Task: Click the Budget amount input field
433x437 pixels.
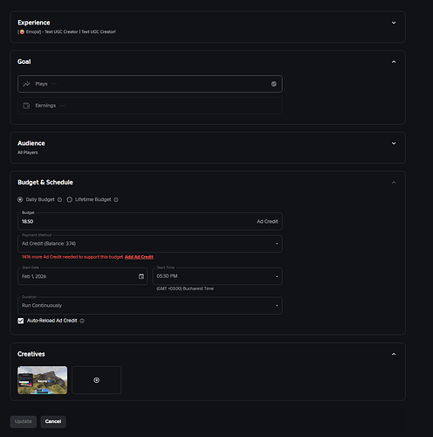Action: click(x=150, y=221)
